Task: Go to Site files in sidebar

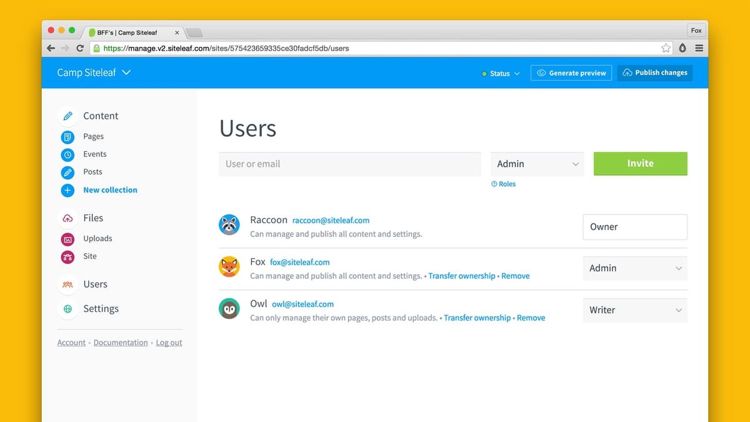Action: [90, 256]
